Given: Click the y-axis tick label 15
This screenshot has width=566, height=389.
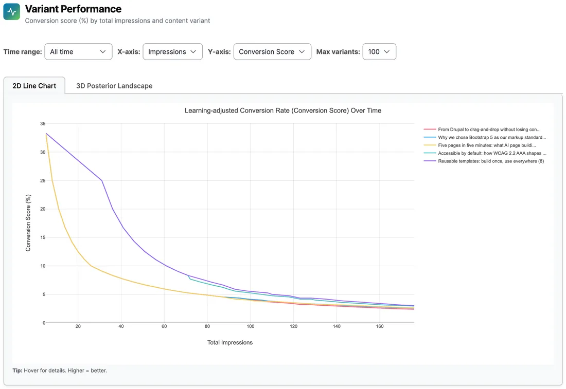Looking at the screenshot, I should pos(43,237).
